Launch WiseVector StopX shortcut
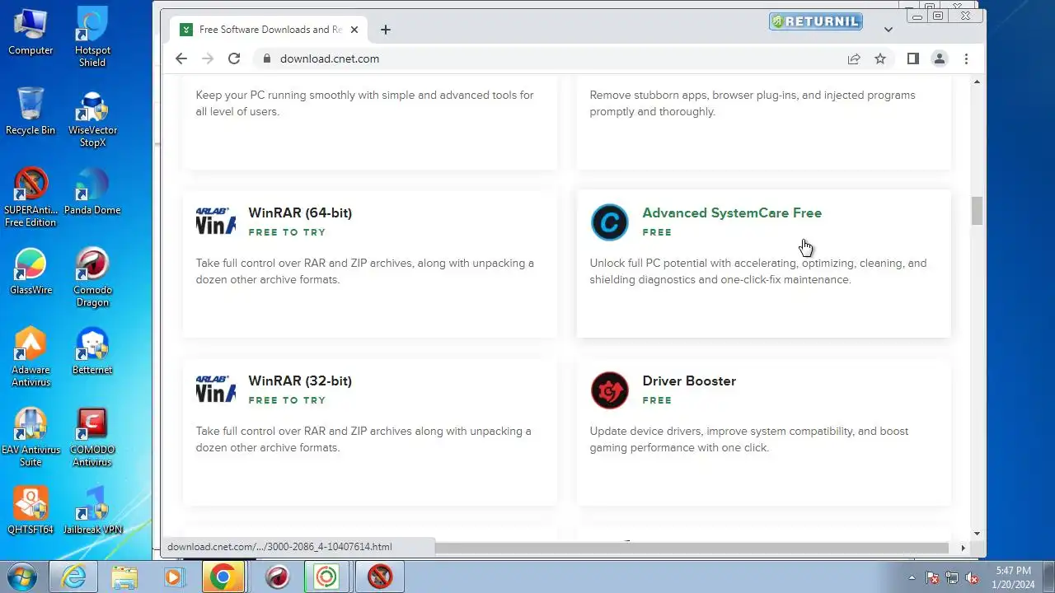1055x593 pixels. 92,118
